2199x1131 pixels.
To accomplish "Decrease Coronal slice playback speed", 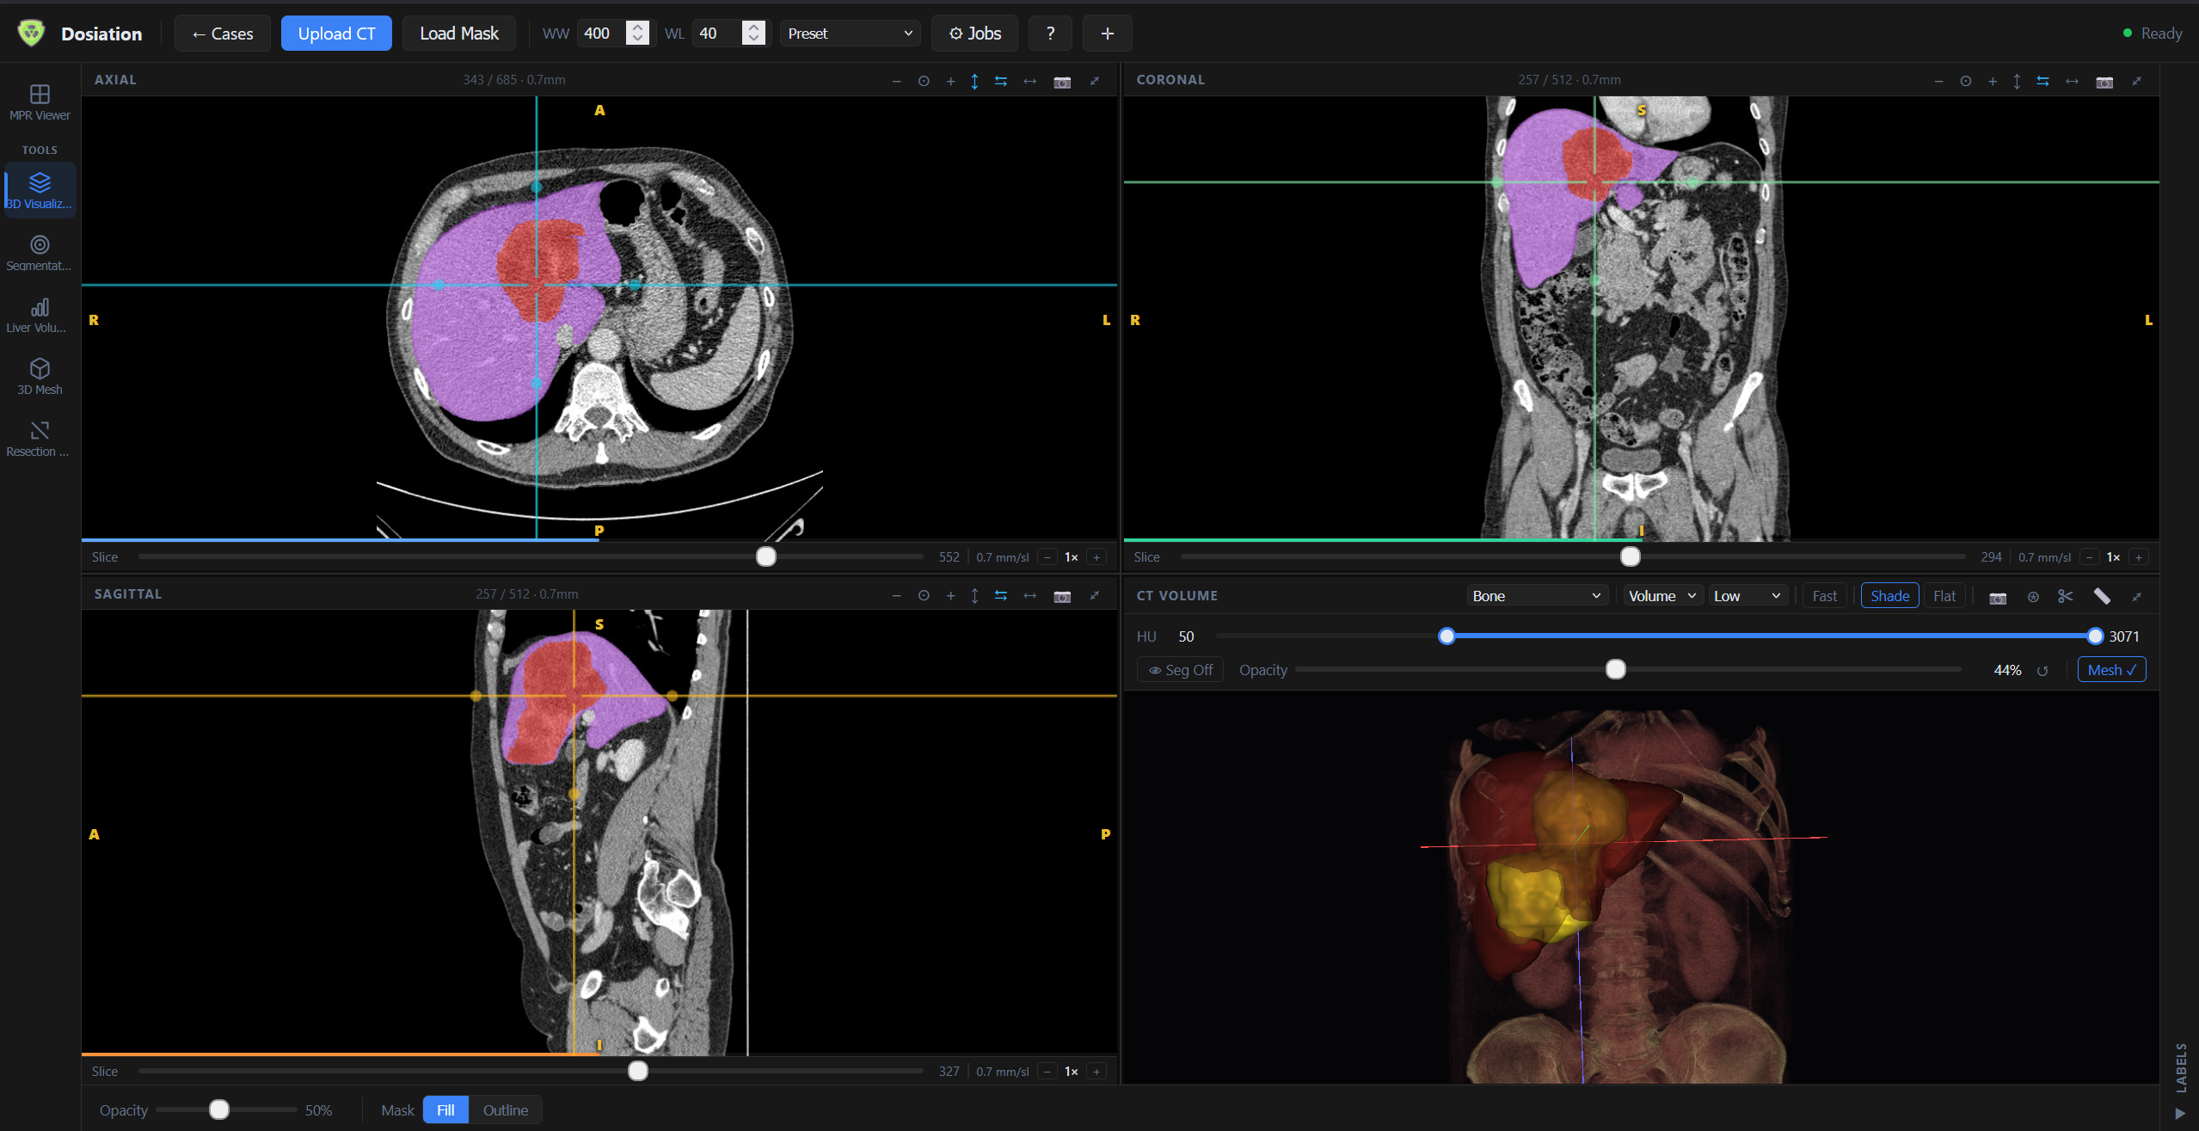I will 2090,557.
